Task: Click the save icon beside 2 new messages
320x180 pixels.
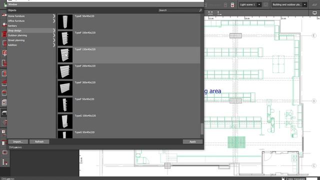Action: coord(283,178)
